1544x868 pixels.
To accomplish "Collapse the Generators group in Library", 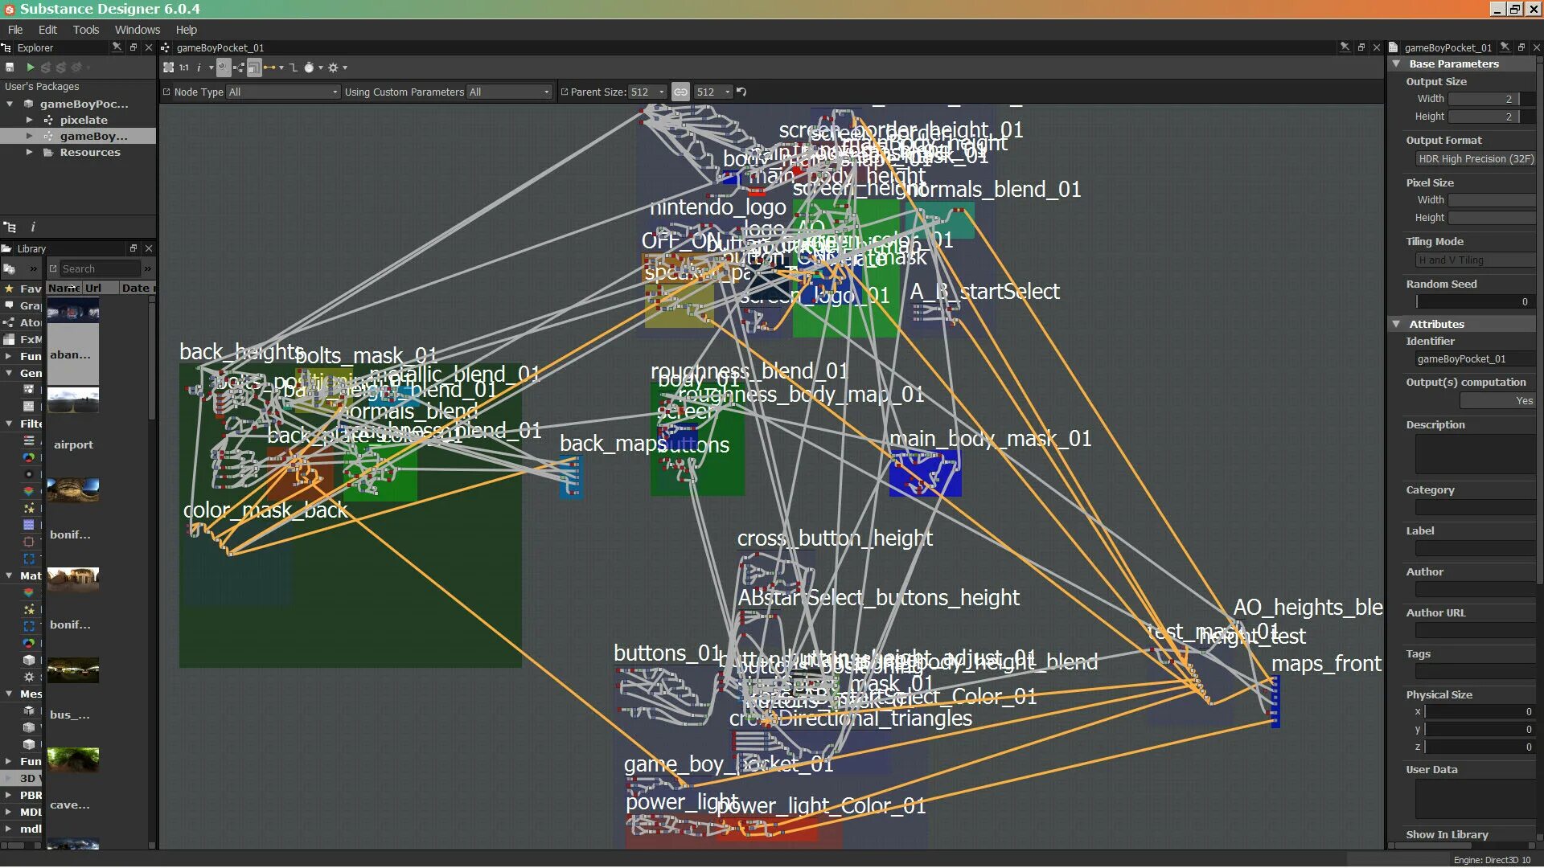I will click(9, 373).
